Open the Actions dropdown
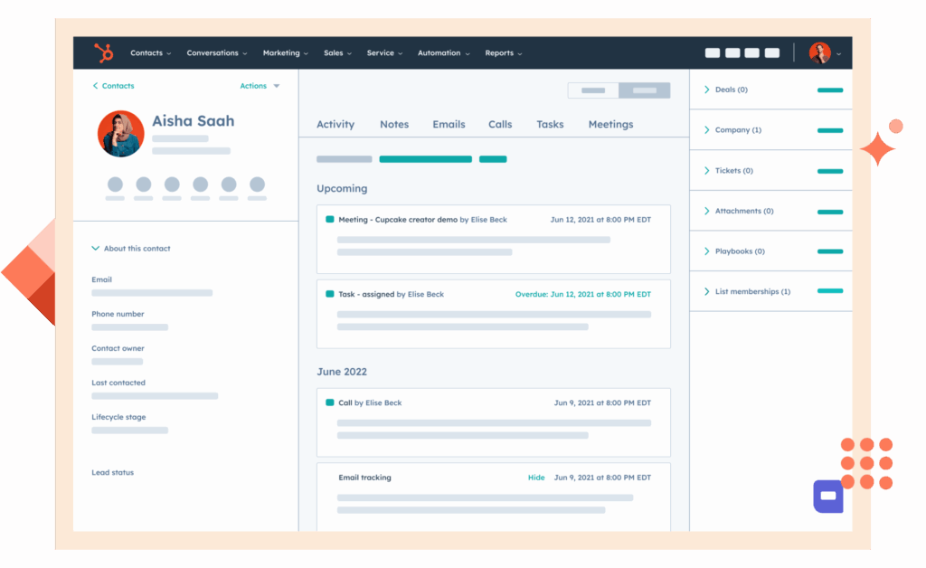The image size is (926, 568). (260, 86)
